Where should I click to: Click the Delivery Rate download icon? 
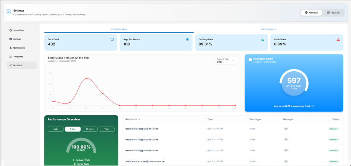point(263,39)
